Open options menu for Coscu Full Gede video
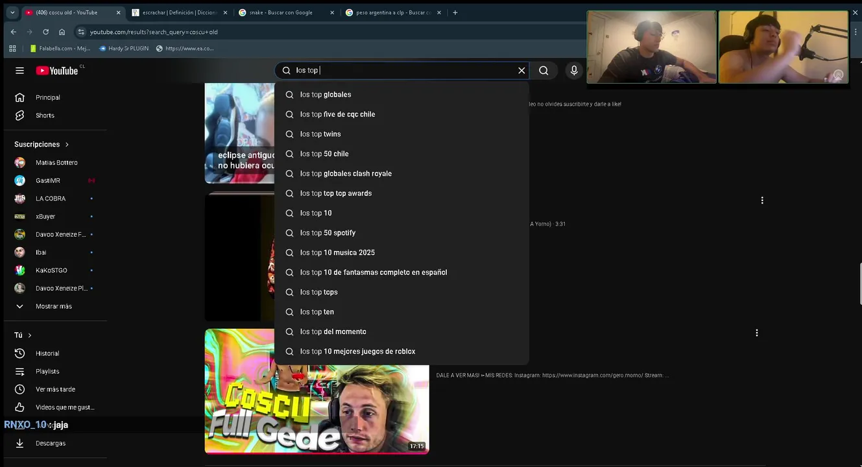This screenshot has width=862, height=467. click(x=756, y=333)
